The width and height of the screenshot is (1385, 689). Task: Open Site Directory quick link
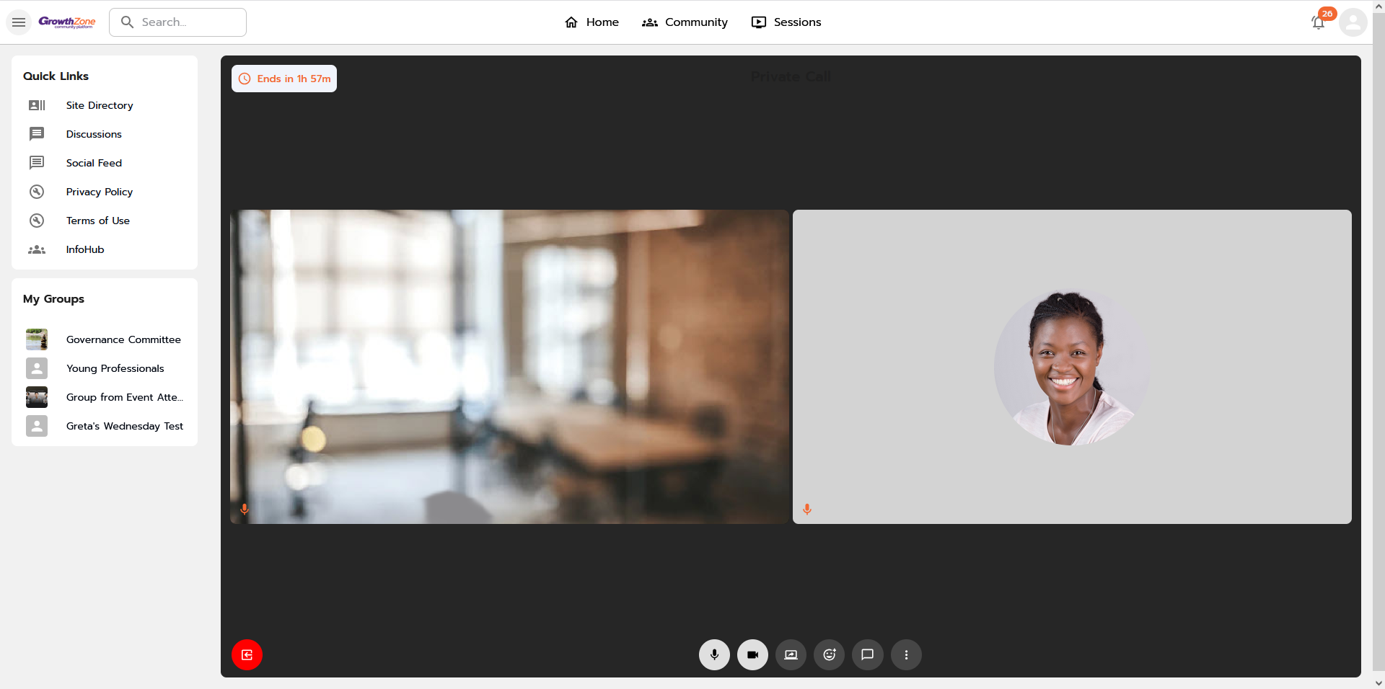click(100, 105)
